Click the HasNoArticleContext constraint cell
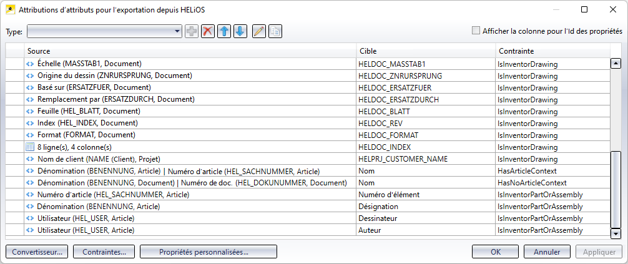Viewport: 628px width, 264px height. pos(552,183)
